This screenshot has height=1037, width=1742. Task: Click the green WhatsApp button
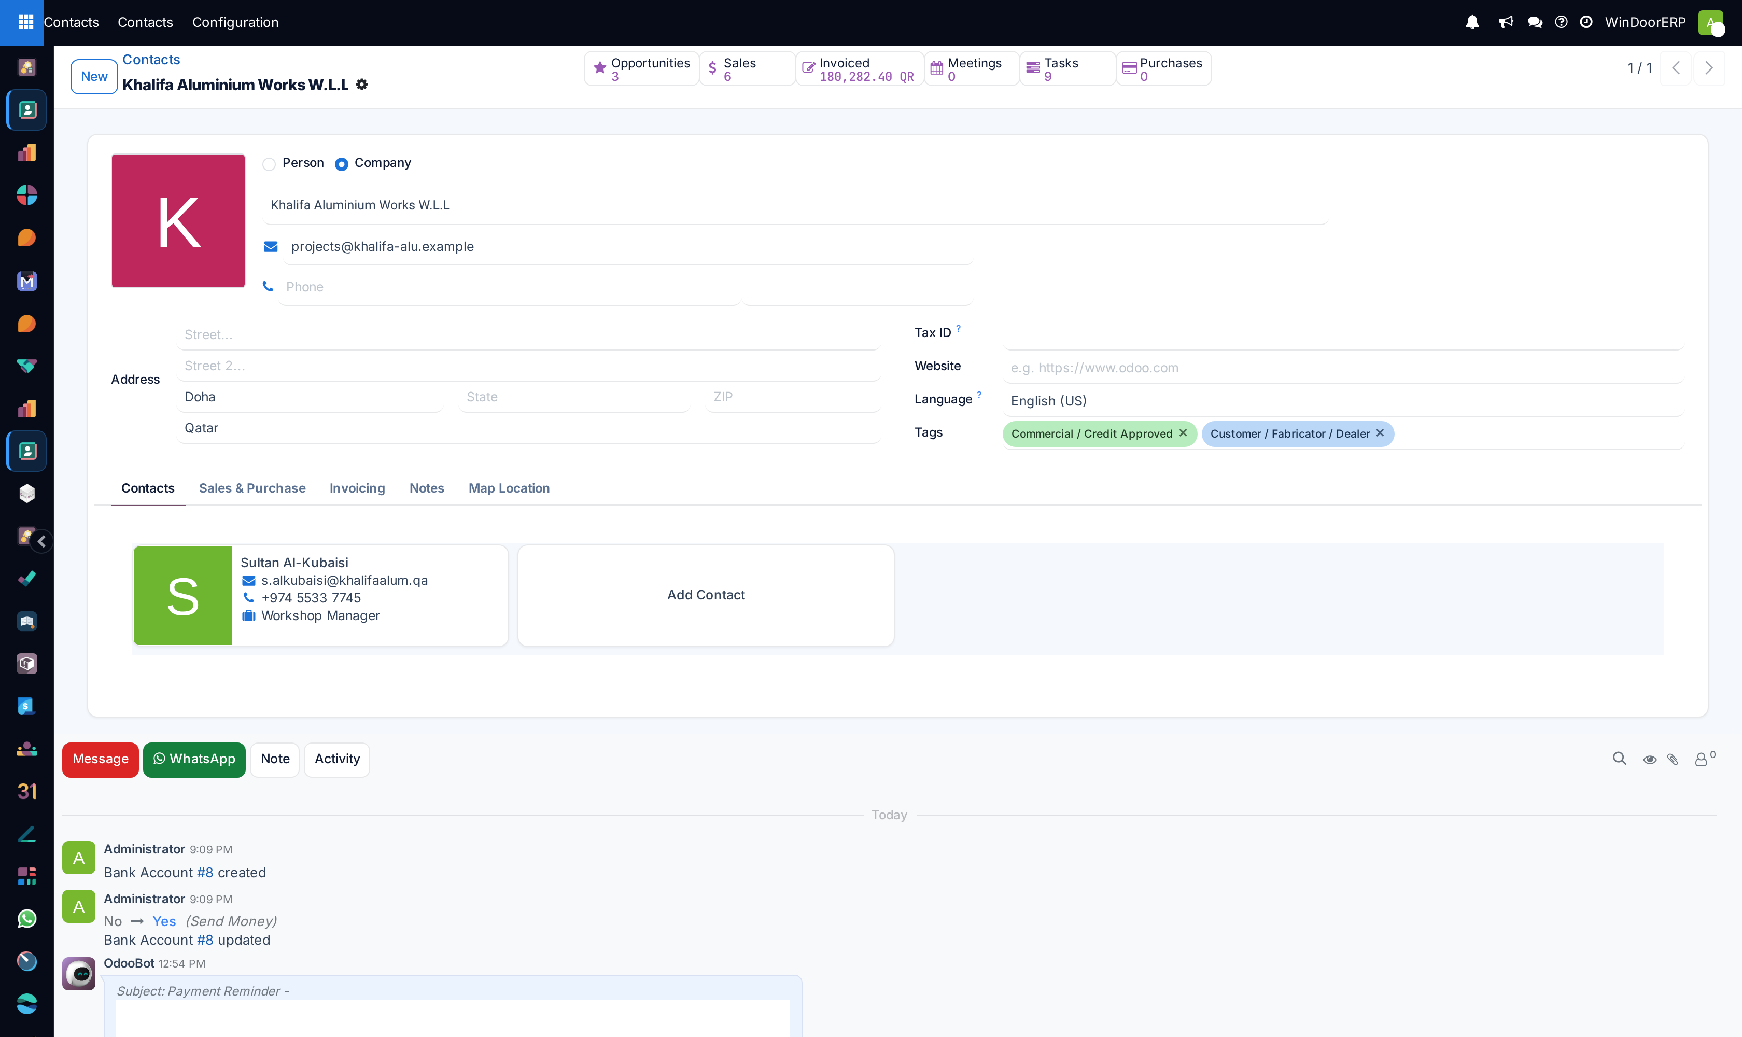pyautogui.click(x=194, y=759)
